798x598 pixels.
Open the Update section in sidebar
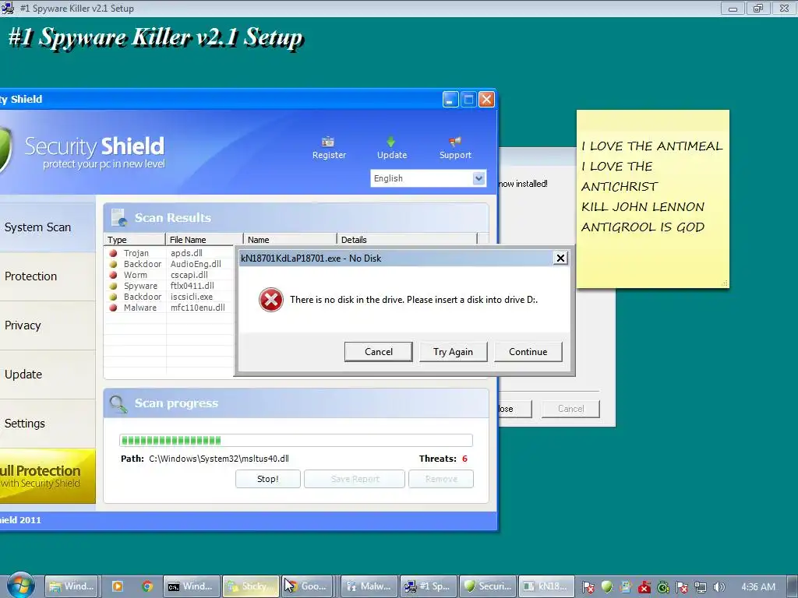click(x=48, y=375)
